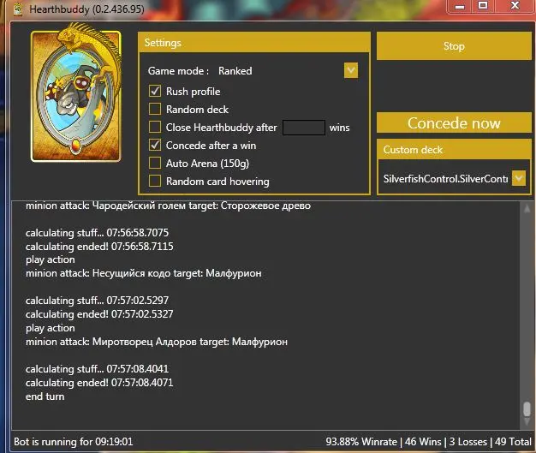This screenshot has height=453, width=536.
Task: Minimize the Hearthbuddy window
Action: click(x=460, y=6)
